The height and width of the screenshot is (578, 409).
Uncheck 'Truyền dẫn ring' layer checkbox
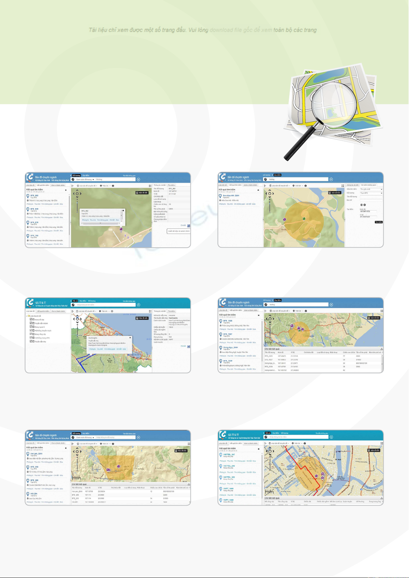(x=31, y=341)
